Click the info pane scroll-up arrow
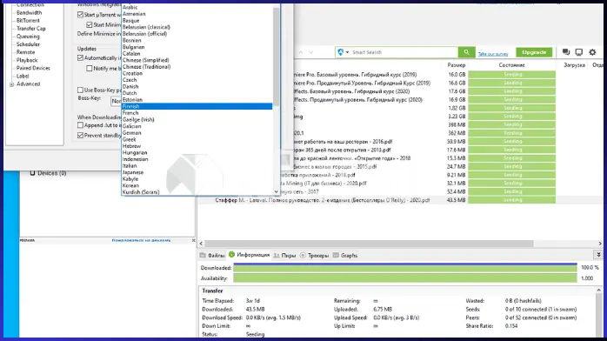 (598, 290)
